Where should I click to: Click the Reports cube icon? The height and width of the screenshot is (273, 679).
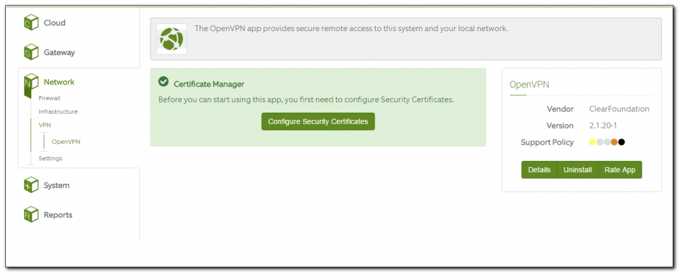coord(31,215)
